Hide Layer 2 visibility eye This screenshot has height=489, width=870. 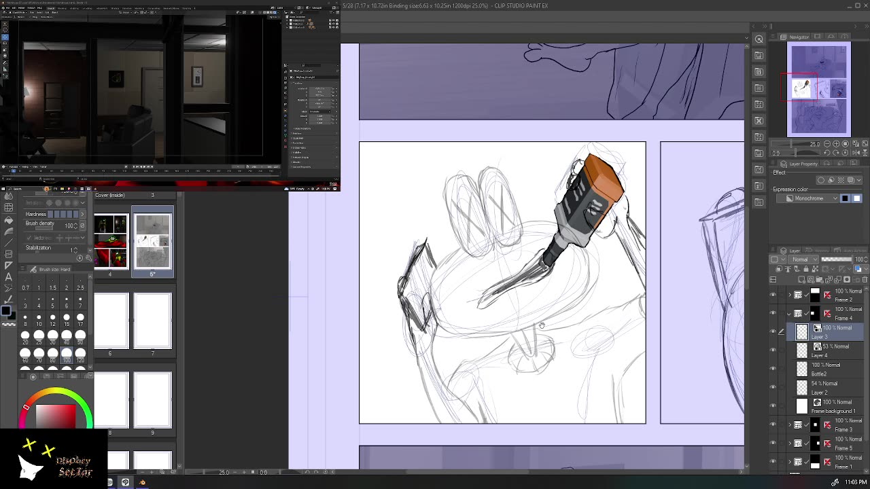[773, 387]
